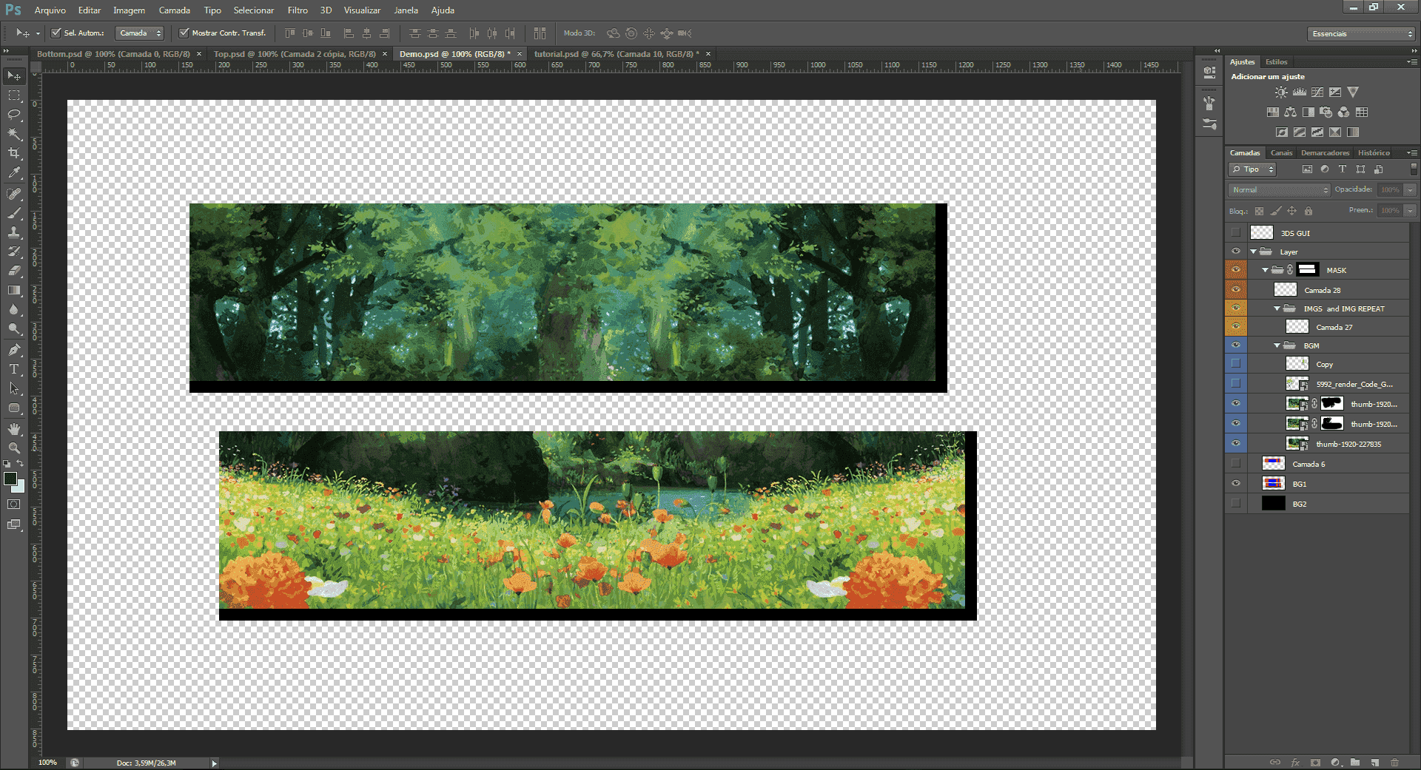
Task: Hide the Layer group
Action: point(1236,251)
